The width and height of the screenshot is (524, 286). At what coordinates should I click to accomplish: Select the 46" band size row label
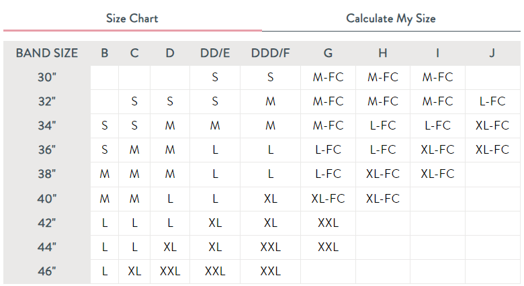pyautogui.click(x=47, y=271)
